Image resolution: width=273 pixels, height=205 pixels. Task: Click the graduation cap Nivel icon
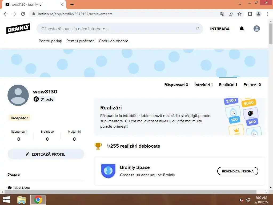point(10,188)
